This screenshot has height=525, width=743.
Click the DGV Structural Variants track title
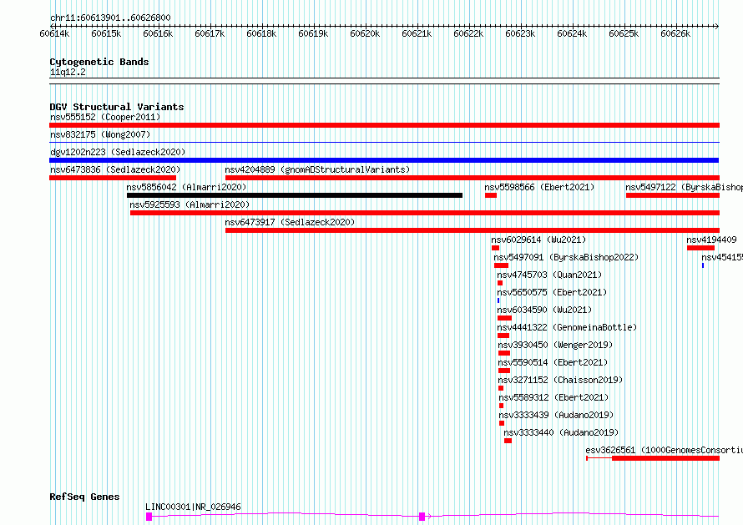tap(117, 107)
